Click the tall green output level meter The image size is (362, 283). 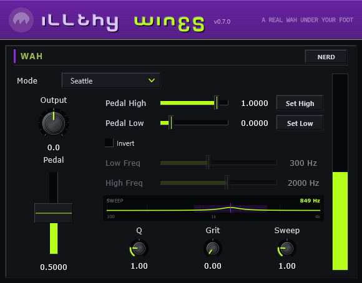point(340,172)
